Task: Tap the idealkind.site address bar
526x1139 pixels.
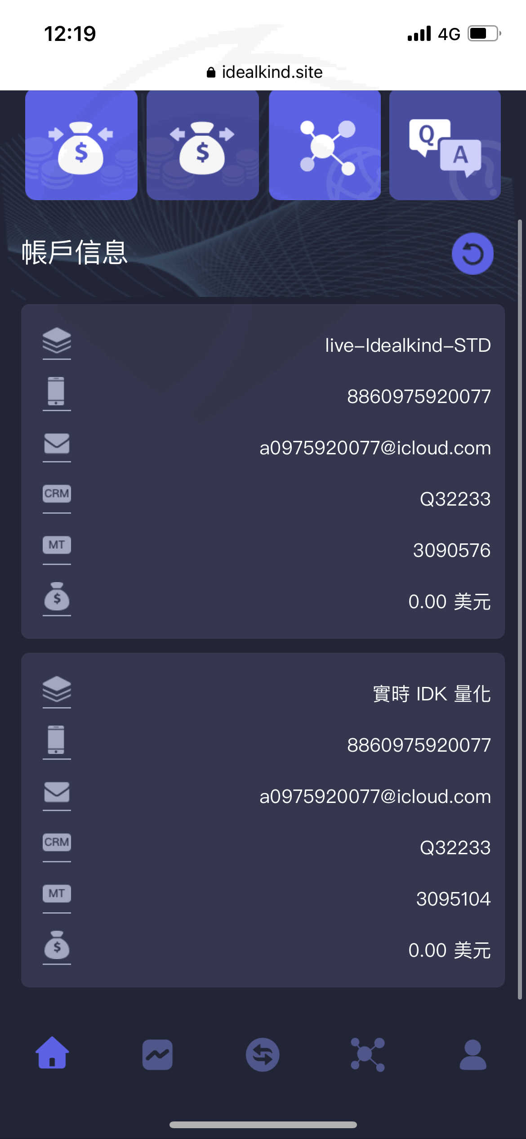Action: coord(264,72)
